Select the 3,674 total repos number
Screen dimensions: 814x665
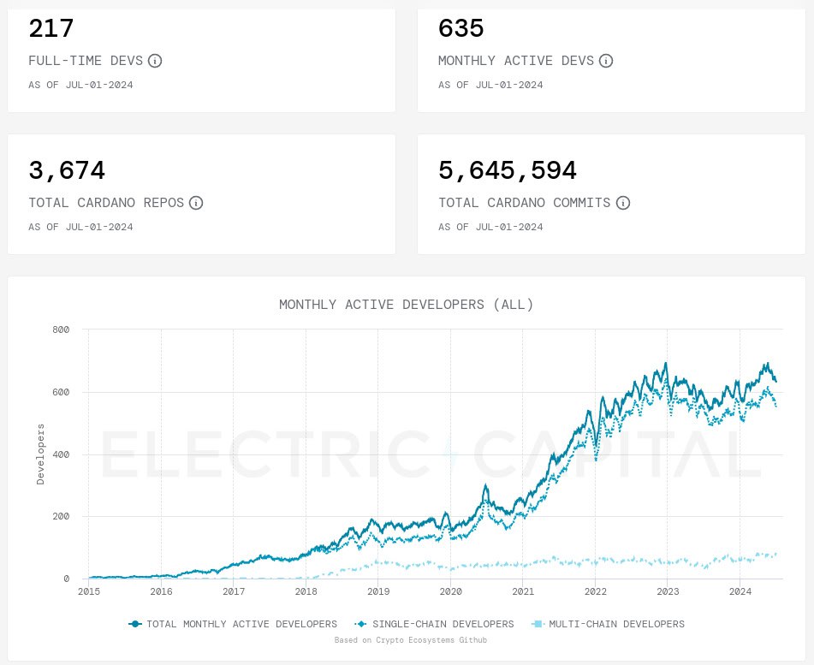pyautogui.click(x=67, y=170)
